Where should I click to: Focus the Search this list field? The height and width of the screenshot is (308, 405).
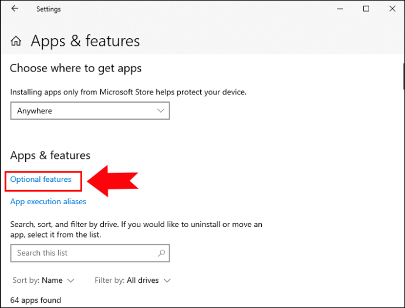coord(90,253)
